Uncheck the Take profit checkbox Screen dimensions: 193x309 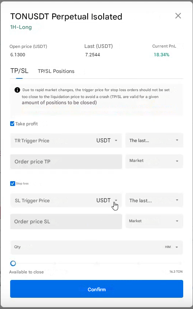coord(12,124)
